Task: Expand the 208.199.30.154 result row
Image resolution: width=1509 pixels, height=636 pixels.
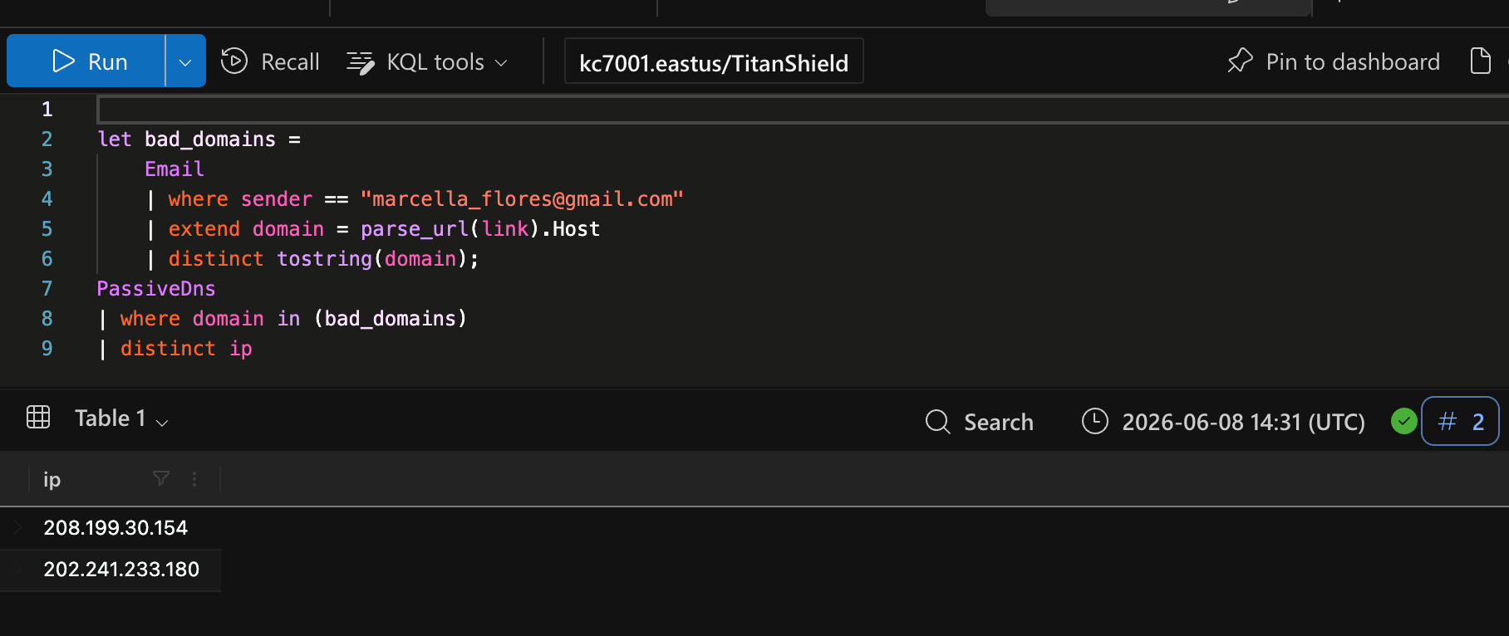Action: tap(17, 527)
